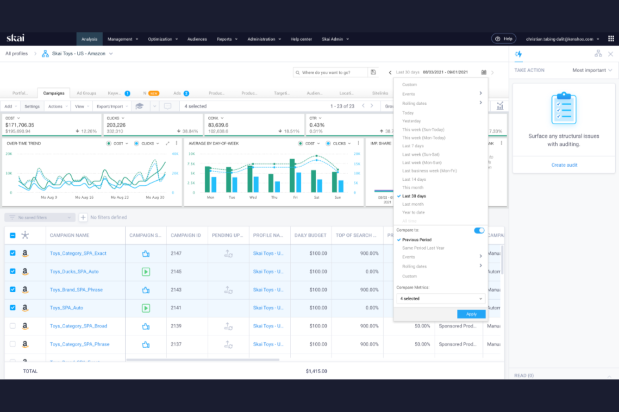619x412 pixels.
Task: Open the No saved filters dropdown
Action: pyautogui.click(x=40, y=217)
